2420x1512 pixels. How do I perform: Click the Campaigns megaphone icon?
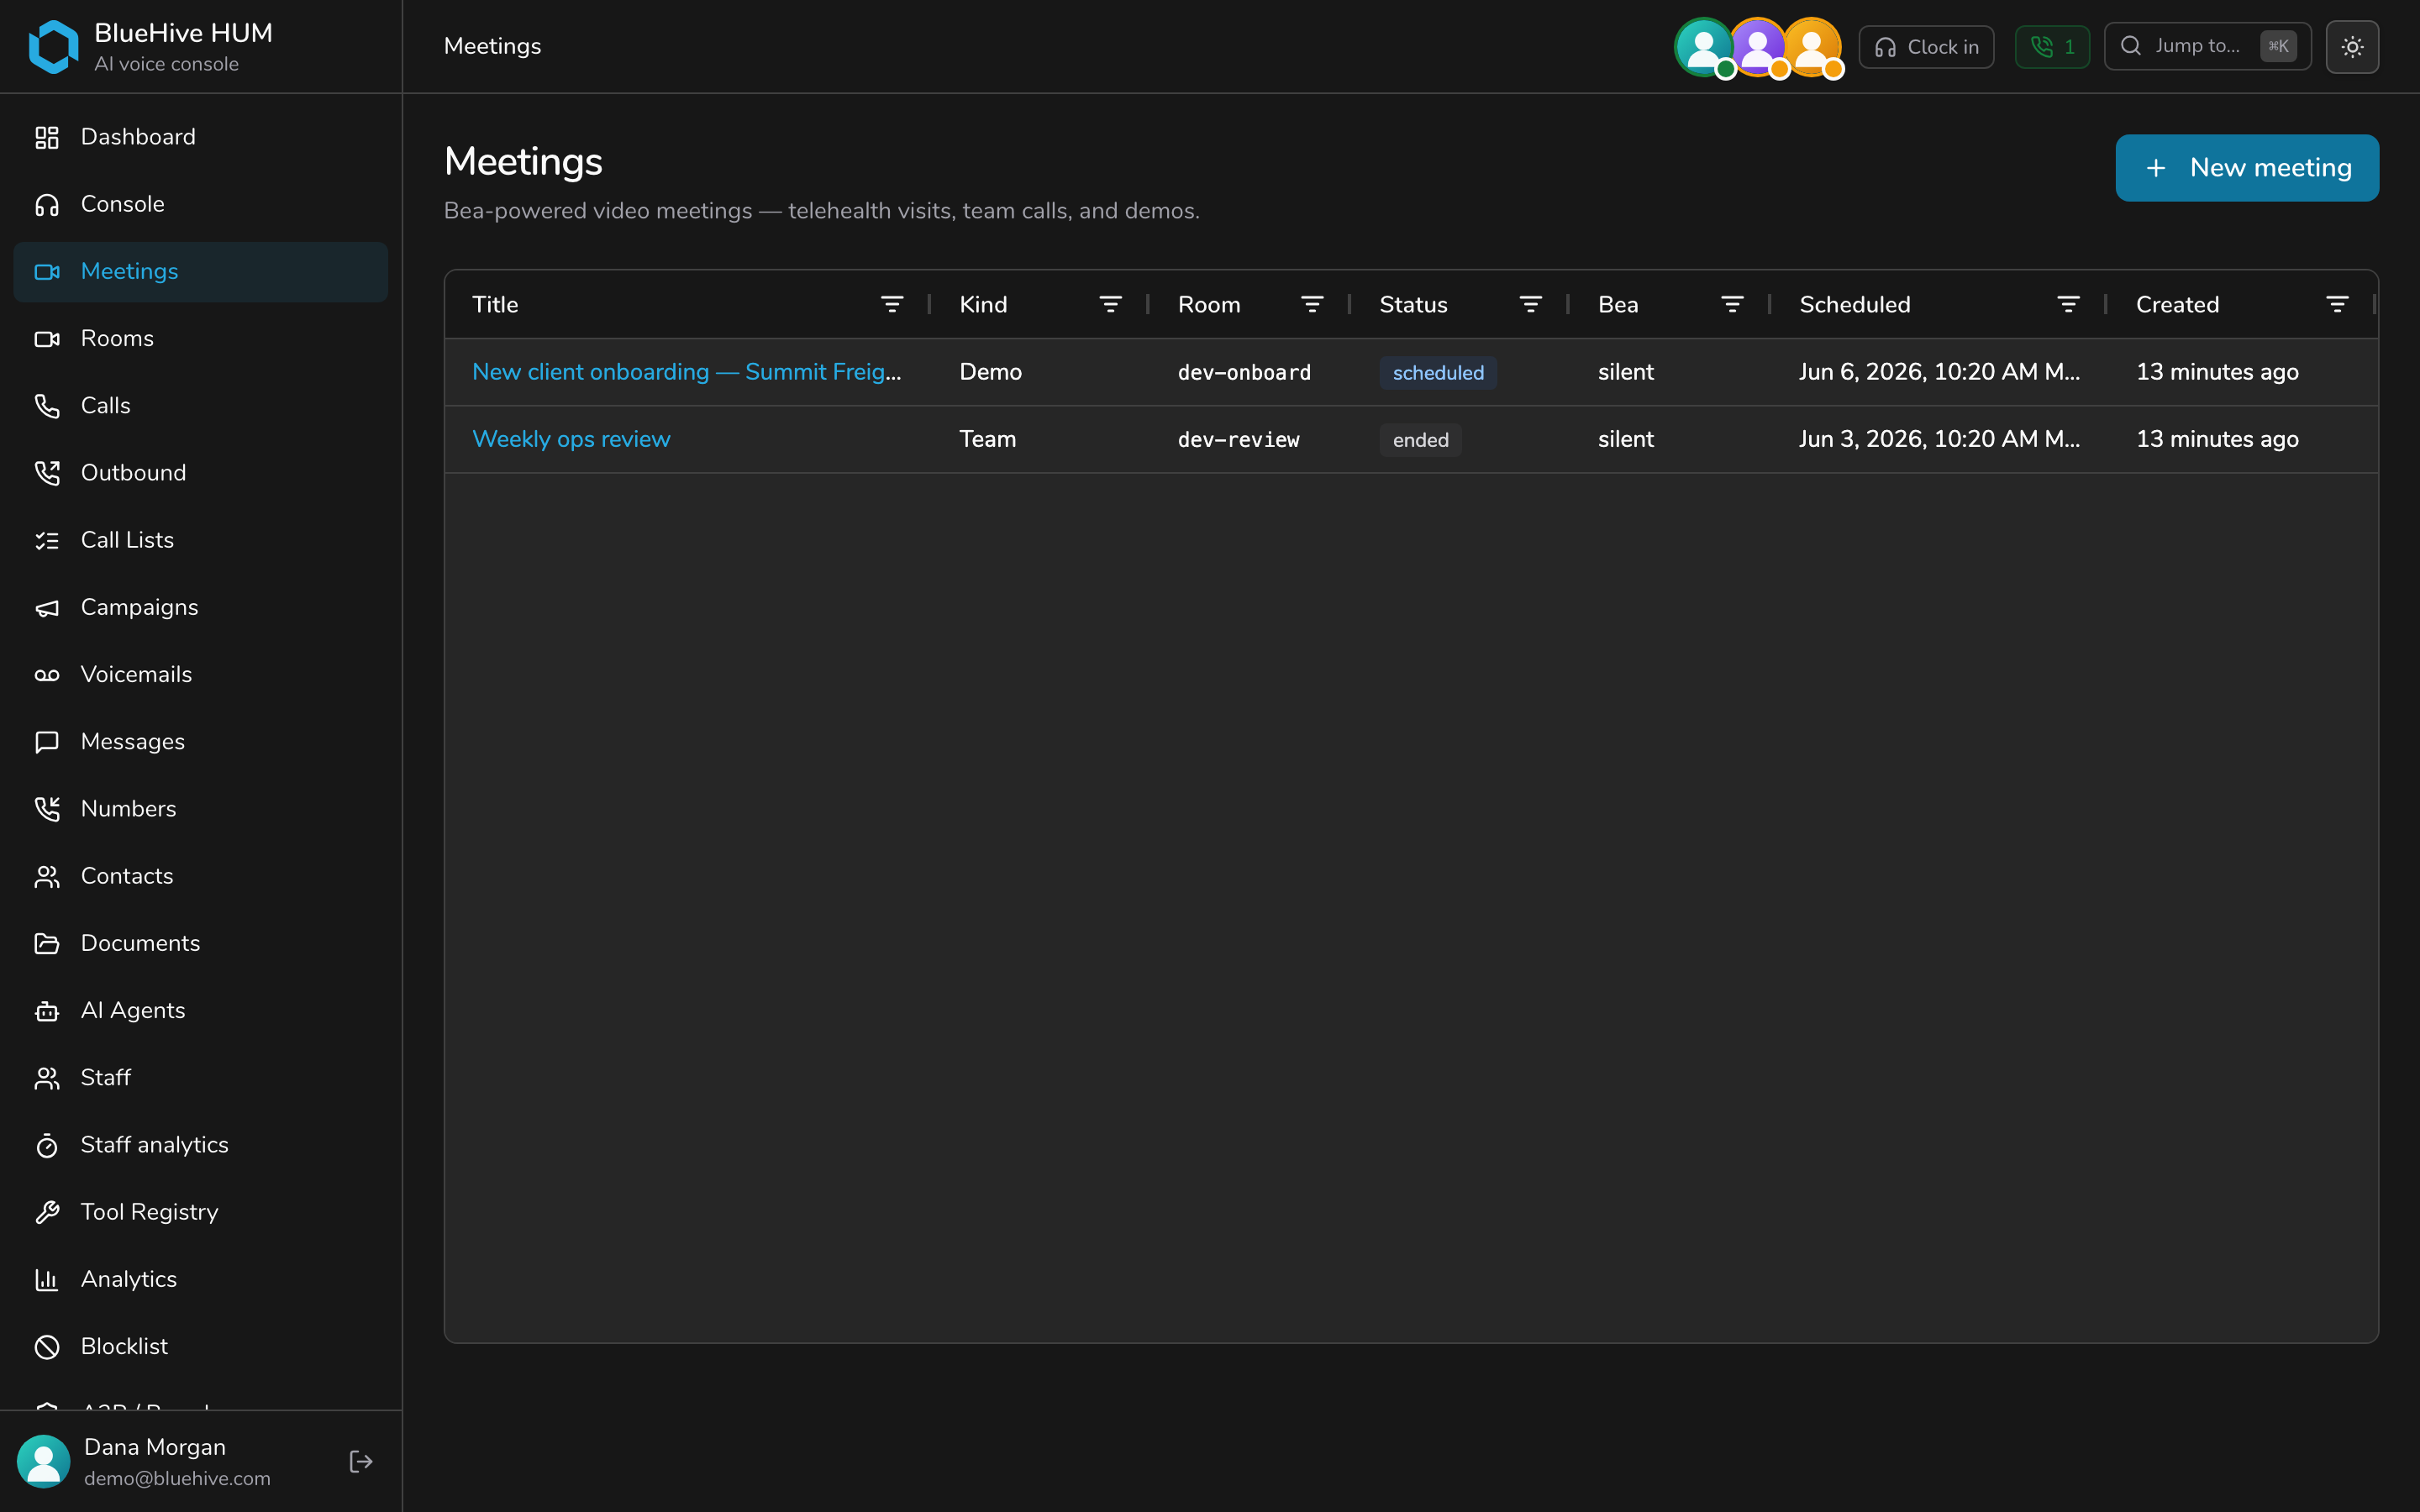[47, 608]
